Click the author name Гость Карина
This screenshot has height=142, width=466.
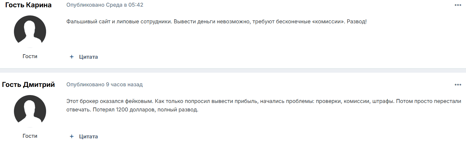point(28,5)
